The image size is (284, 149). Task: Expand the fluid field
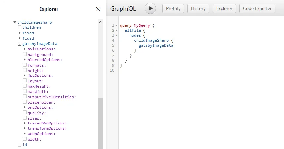[20, 38]
